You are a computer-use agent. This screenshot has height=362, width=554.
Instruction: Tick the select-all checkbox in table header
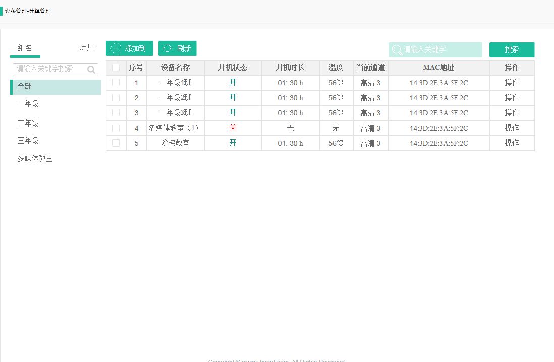point(116,68)
